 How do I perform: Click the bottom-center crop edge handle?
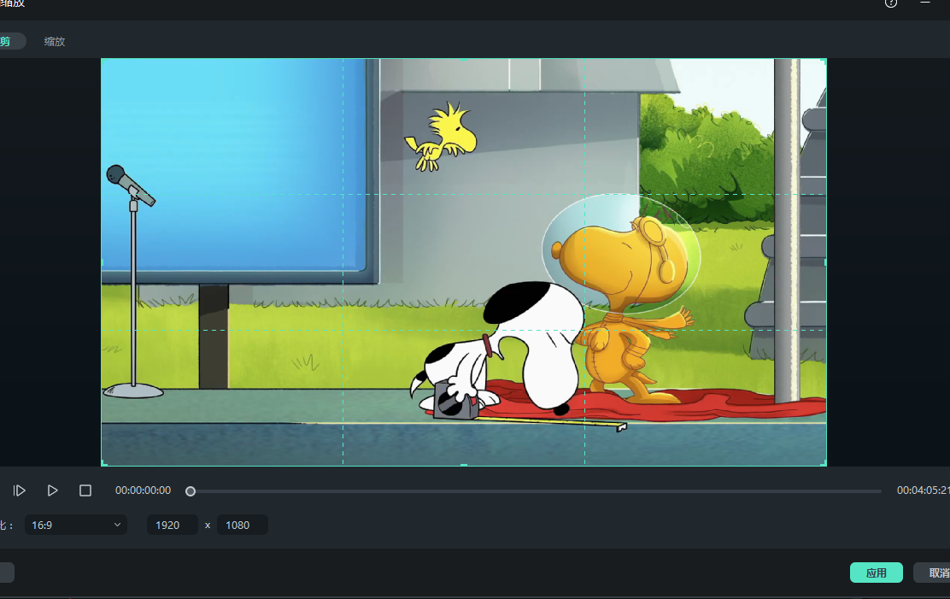coord(464,465)
